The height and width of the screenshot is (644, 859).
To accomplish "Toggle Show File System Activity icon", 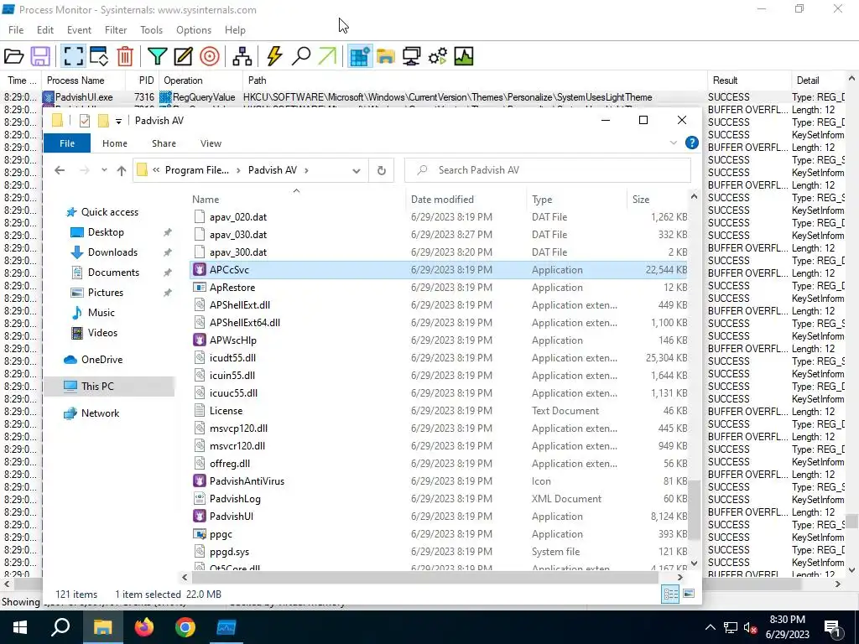I will (386, 56).
